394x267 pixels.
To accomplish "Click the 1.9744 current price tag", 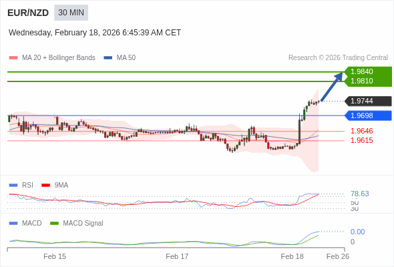I will point(368,101).
